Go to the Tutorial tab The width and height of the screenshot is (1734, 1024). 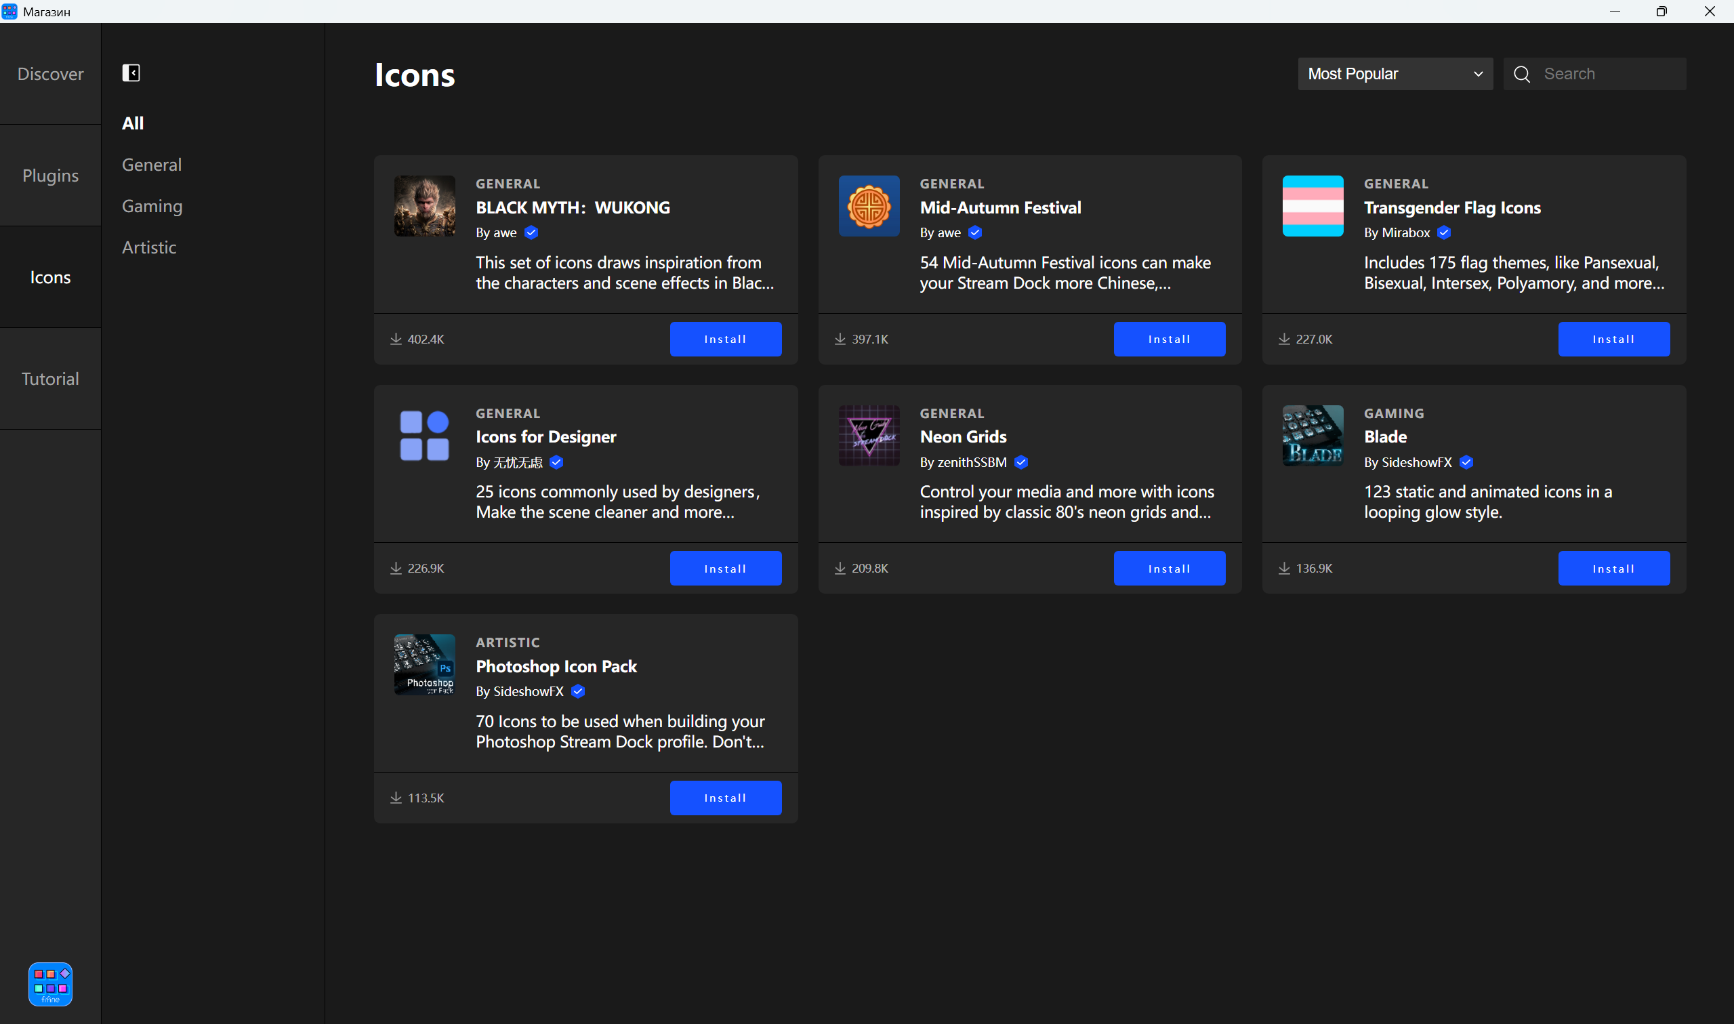click(50, 379)
